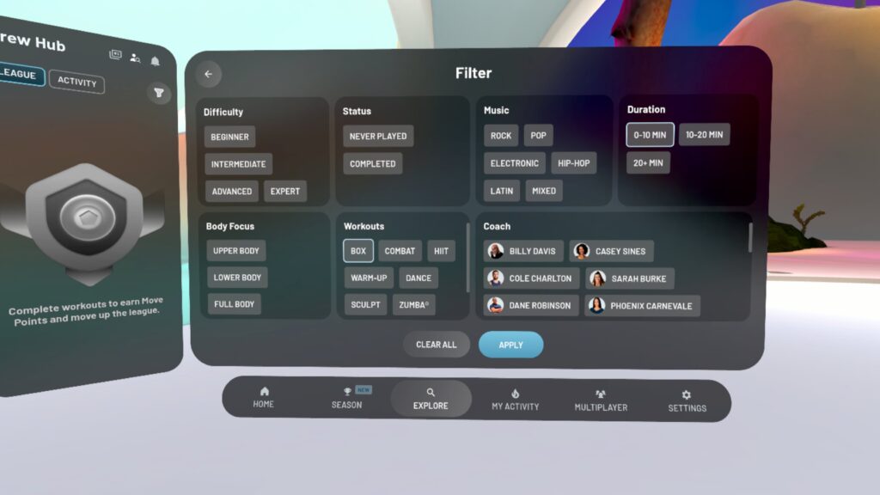The width and height of the screenshot is (880, 495).
Task: Click CLEAR ALL to reset filters
Action: (436, 345)
